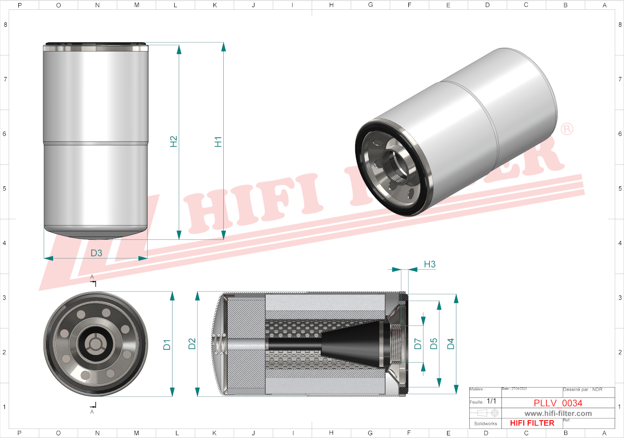
Task: Select the D7 thread diameter label
Action: click(418, 344)
